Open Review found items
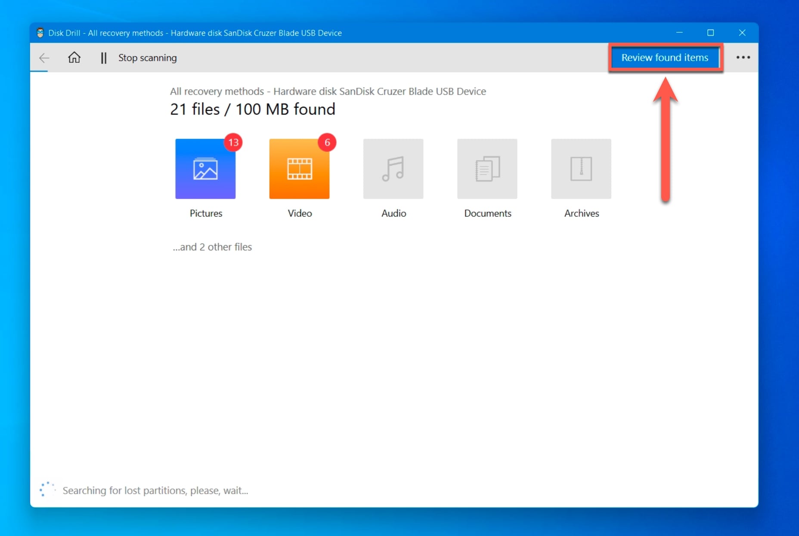The height and width of the screenshot is (536, 799). click(665, 57)
